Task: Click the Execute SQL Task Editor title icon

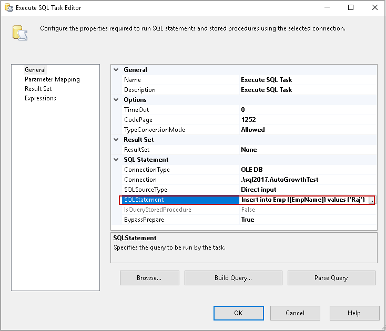Action: click(x=8, y=8)
